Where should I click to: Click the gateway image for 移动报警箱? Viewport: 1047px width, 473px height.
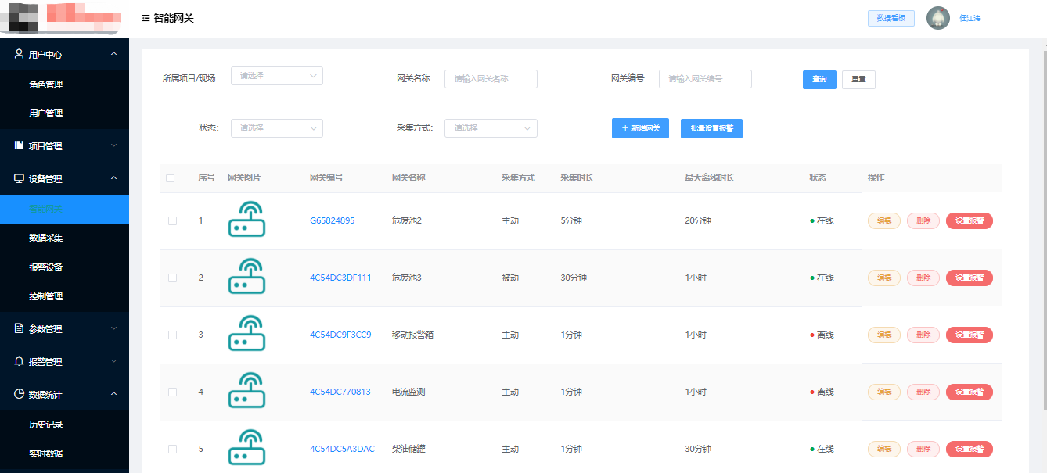pyautogui.click(x=246, y=334)
